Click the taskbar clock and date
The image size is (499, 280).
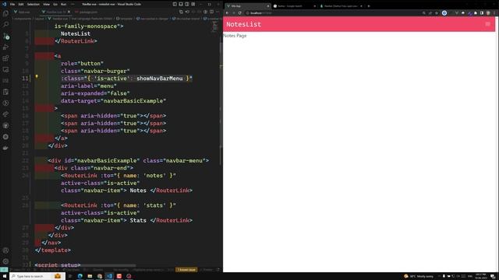[481, 276]
